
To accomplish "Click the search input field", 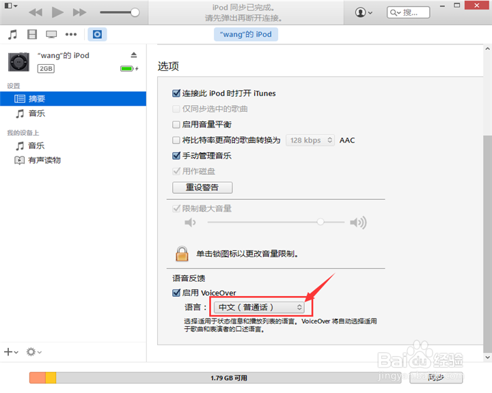I will pos(408,12).
